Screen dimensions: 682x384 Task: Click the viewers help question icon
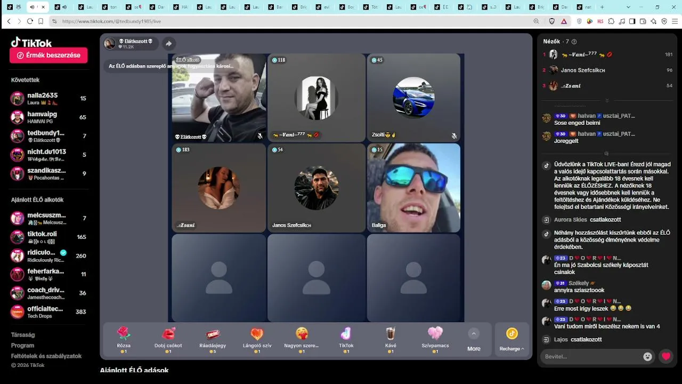pyautogui.click(x=574, y=42)
